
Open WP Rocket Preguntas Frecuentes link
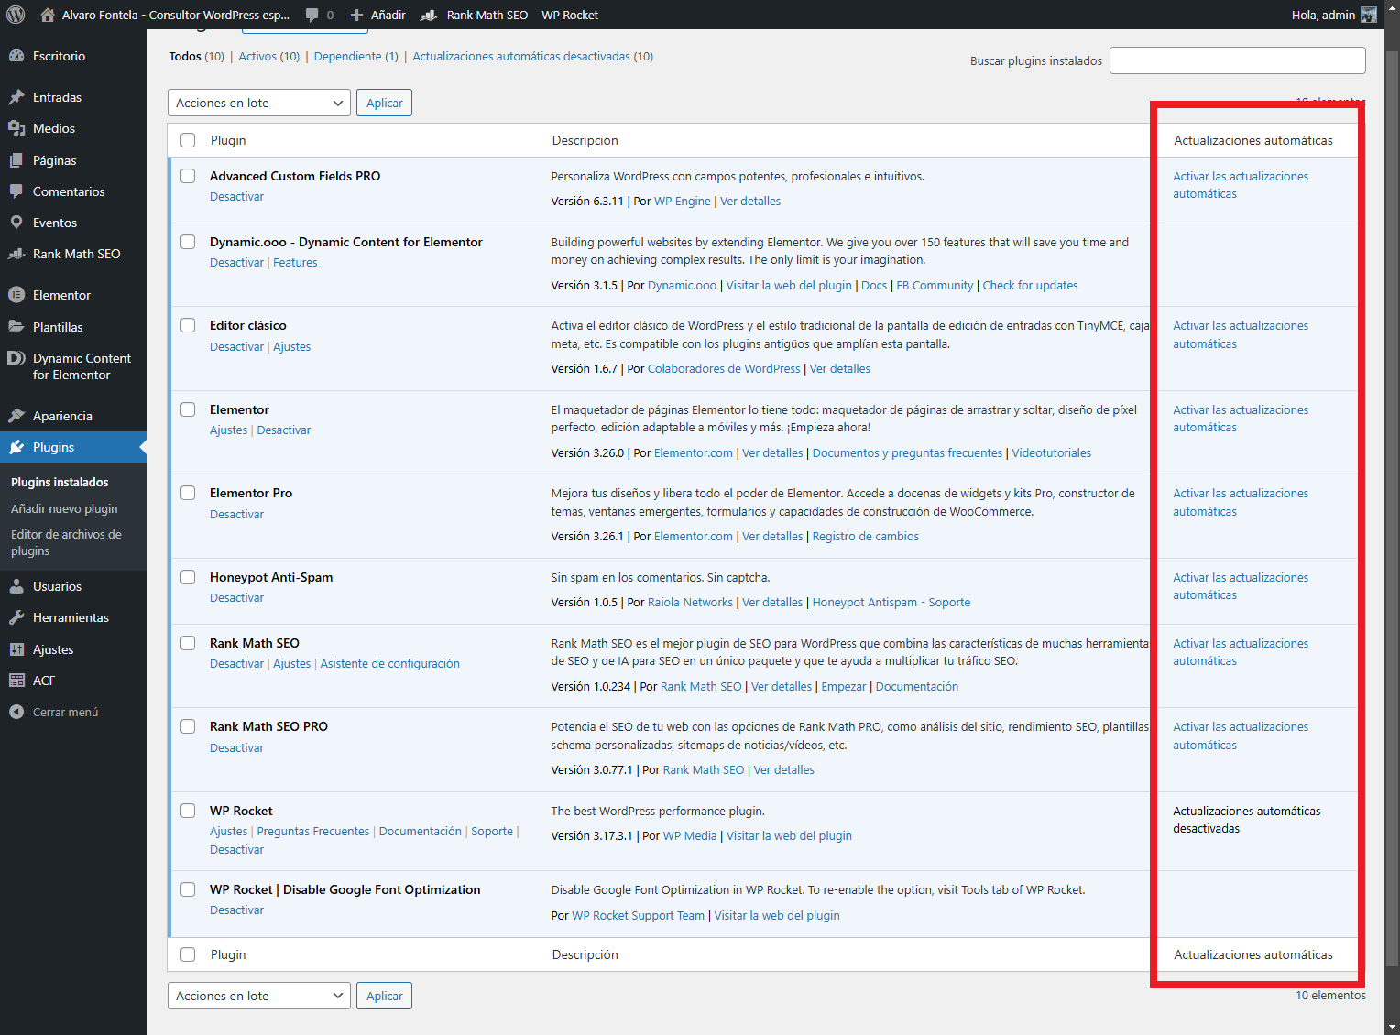tap(313, 832)
